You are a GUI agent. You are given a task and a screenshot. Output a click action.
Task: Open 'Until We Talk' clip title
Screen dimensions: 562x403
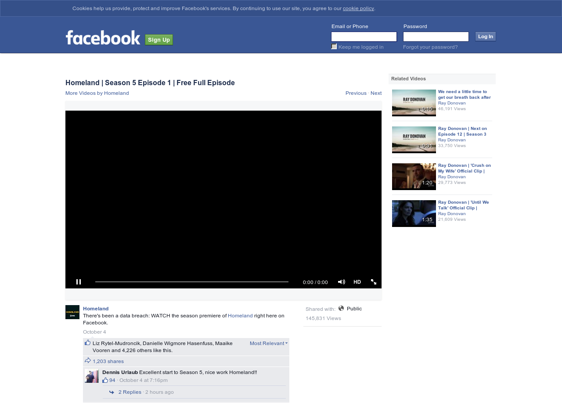[x=464, y=205]
